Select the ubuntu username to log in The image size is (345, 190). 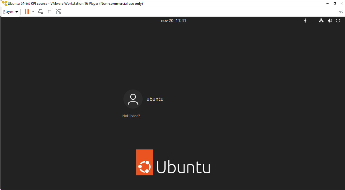[155, 99]
